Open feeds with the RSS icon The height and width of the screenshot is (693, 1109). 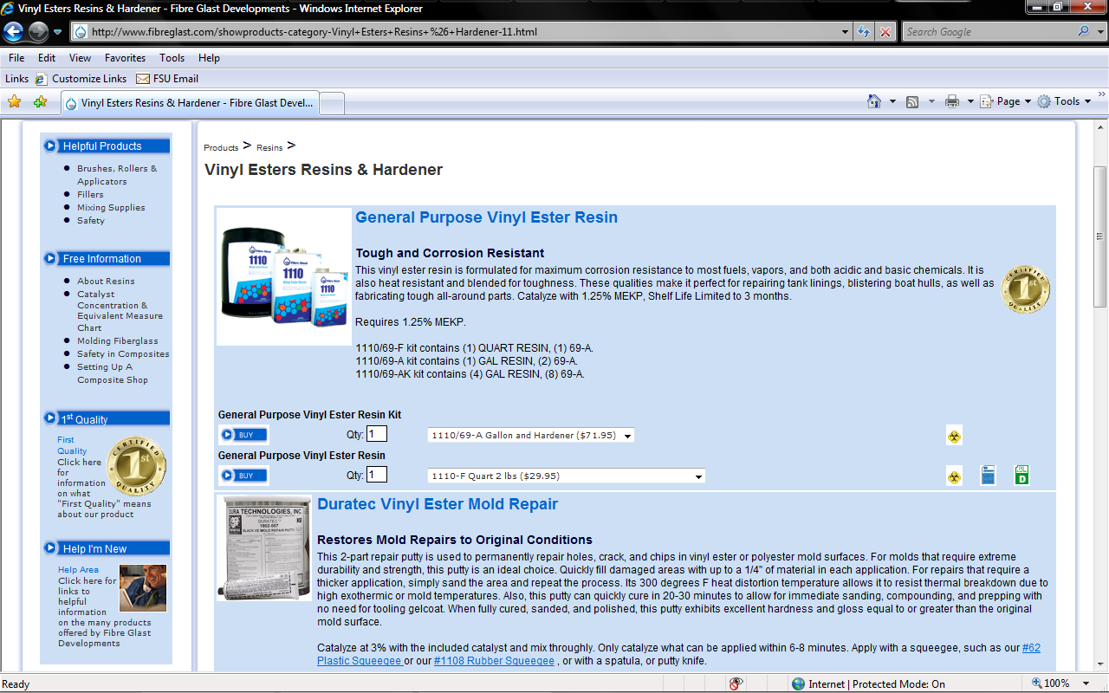coord(912,101)
